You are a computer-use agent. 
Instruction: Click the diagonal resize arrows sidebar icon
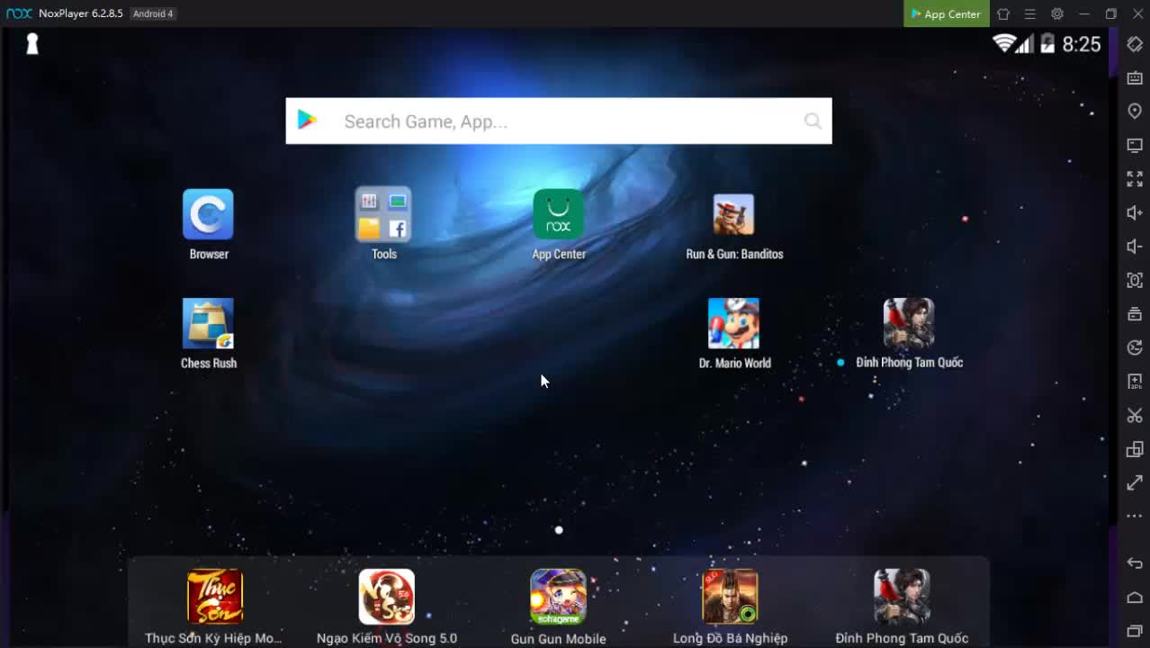tap(1135, 483)
